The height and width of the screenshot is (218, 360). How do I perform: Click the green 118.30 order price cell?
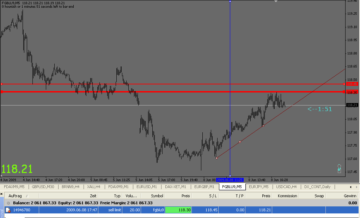point(178,210)
